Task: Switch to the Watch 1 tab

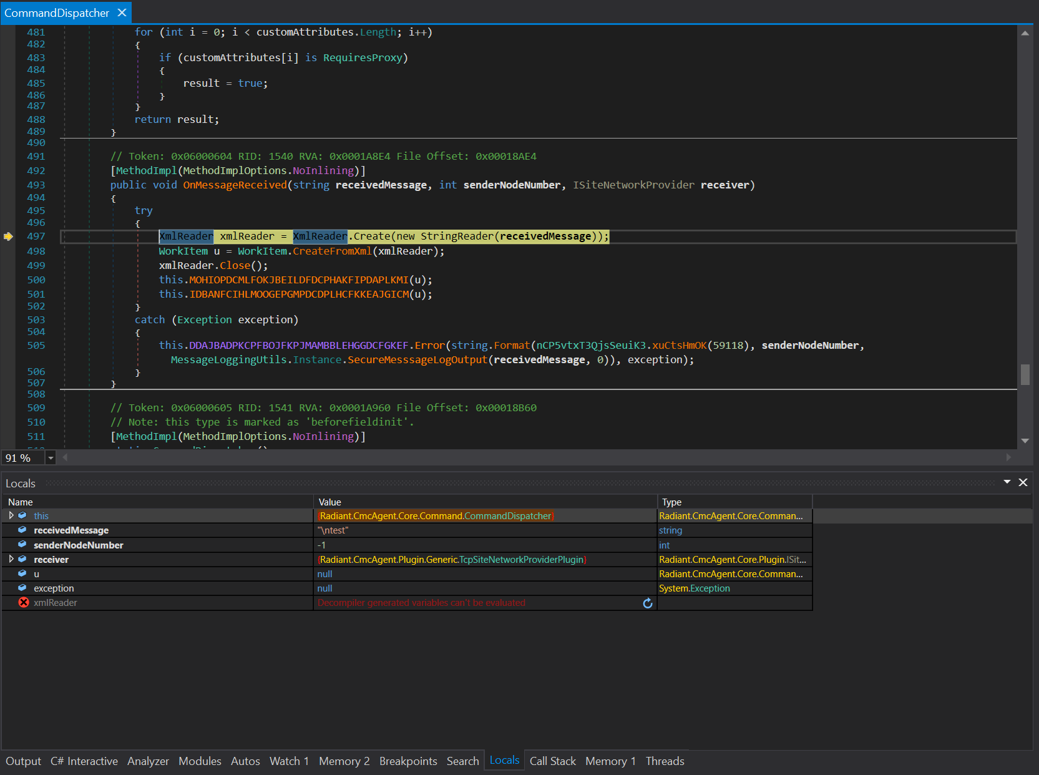Action: click(289, 761)
